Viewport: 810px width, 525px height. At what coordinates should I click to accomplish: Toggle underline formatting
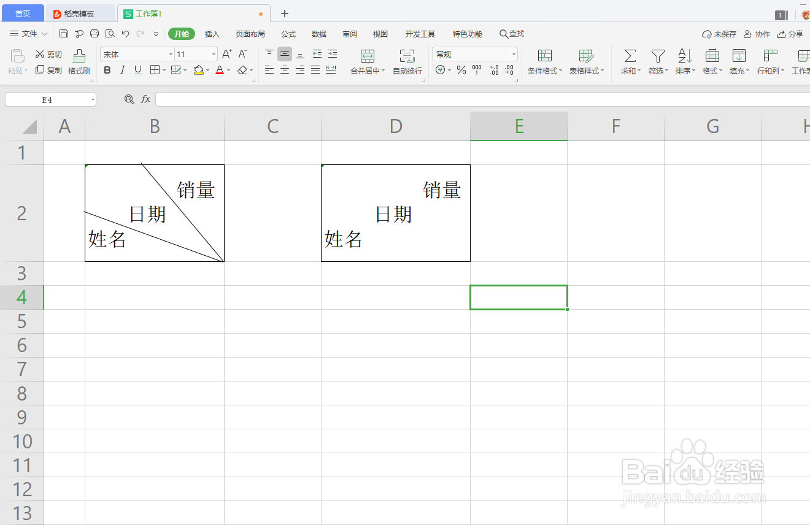tap(138, 71)
